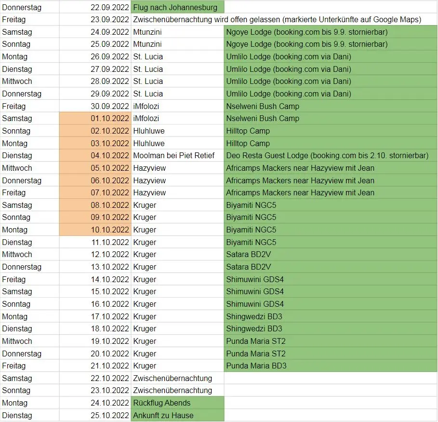Image resolution: width=438 pixels, height=422 pixels.
Task: Select Shimuwini GDS4 in the 16.10.2022 row
Action: (x=331, y=304)
